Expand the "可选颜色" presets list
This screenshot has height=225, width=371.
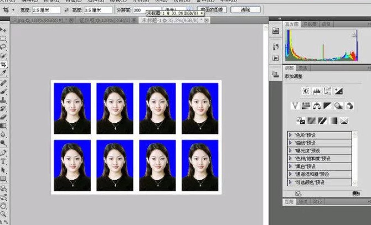click(291, 182)
